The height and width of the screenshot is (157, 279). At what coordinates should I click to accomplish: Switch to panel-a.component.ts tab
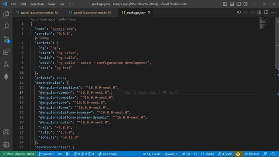37,13
